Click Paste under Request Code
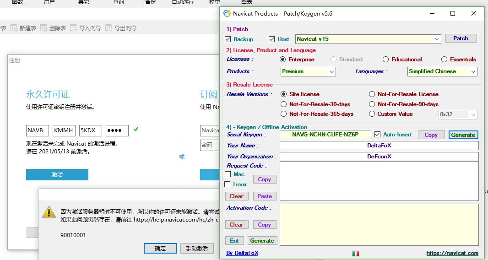This screenshot has width=488, height=260. click(265, 196)
